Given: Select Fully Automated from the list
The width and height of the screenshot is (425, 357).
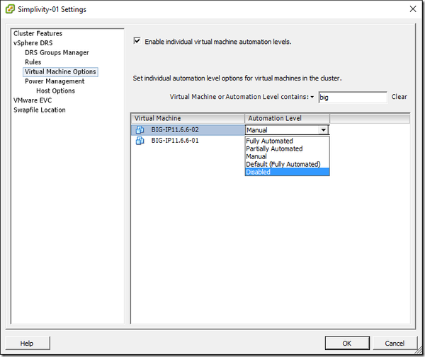Looking at the screenshot, I should [x=269, y=141].
